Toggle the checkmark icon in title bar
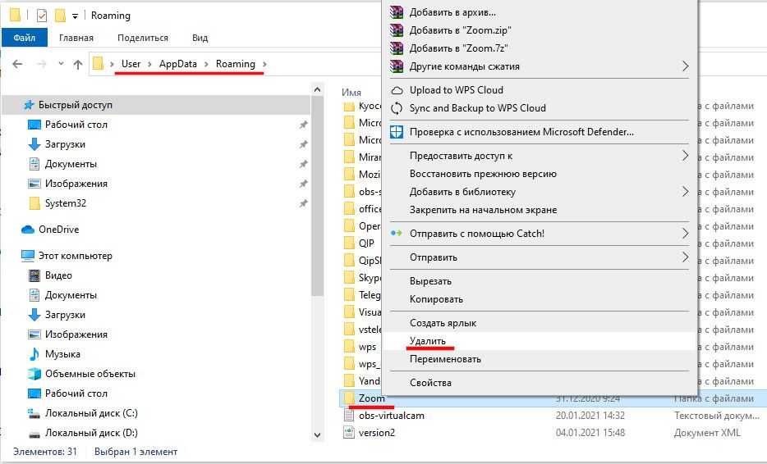Screen dimensions: 767x464 point(42,16)
